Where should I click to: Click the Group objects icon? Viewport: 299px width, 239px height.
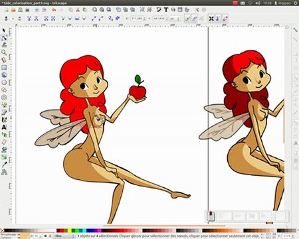pos(142,10)
